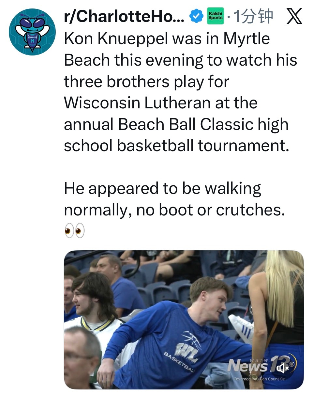
Task: Click the eyes emoji in the tweet
Action: [74, 231]
